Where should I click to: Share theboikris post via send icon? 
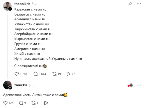[x=68, y=74]
